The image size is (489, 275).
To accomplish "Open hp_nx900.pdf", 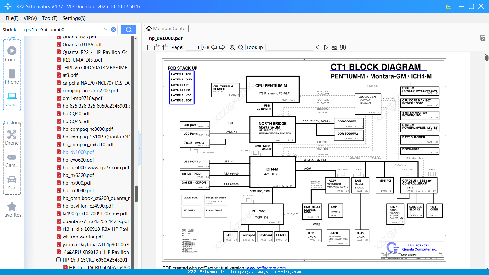I will point(77,183).
